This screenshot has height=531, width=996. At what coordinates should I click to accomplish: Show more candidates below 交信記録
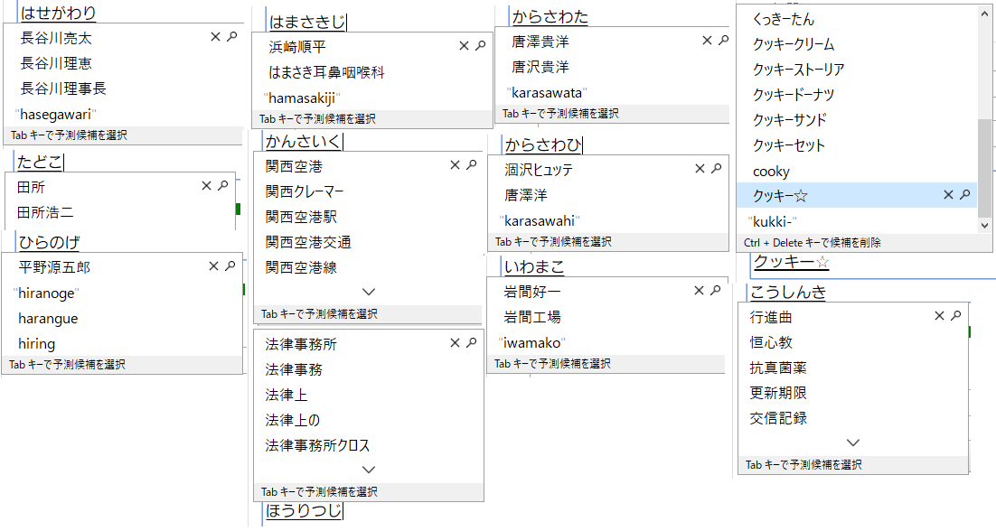852,442
